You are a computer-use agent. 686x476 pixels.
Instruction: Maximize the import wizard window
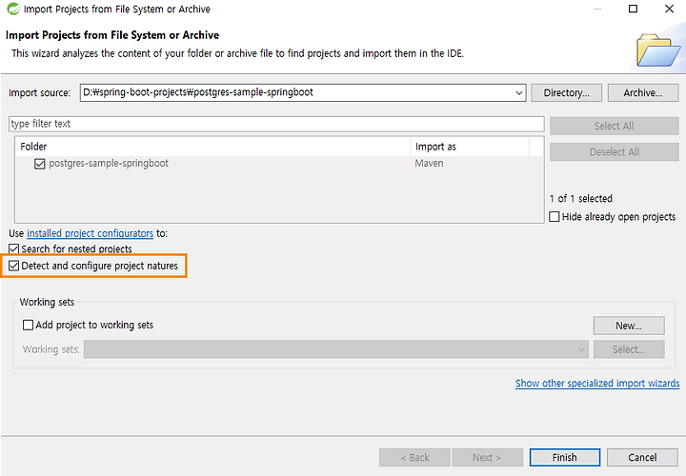633,9
